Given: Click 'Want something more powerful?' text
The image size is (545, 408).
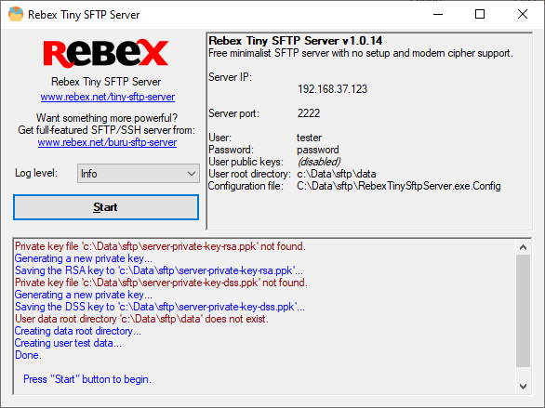Looking at the screenshot, I should (107, 118).
